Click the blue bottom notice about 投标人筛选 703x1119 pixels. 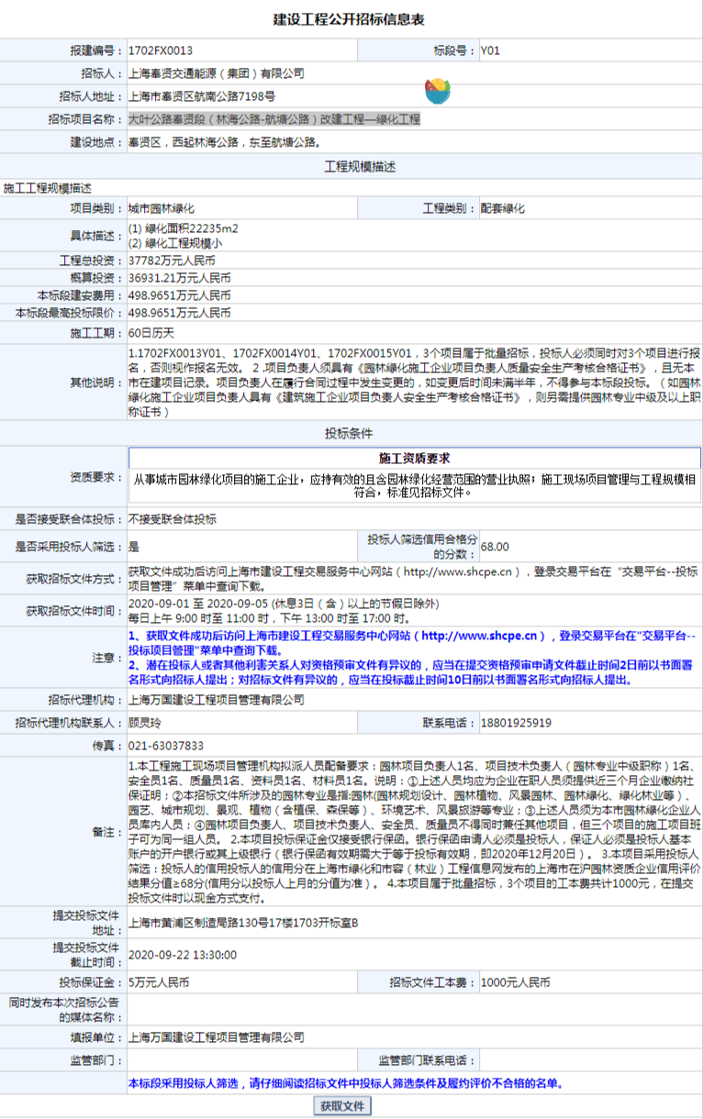[345, 1083]
